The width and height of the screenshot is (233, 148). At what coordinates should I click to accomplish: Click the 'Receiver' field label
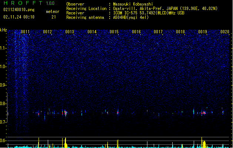[x=75, y=13]
